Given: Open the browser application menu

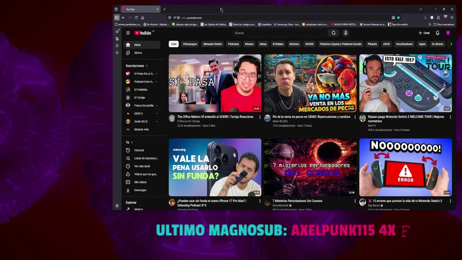Looking at the screenshot, I should [452, 17].
